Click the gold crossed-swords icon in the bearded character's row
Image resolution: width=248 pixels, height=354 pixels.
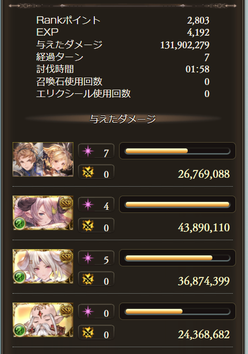tap(88, 333)
